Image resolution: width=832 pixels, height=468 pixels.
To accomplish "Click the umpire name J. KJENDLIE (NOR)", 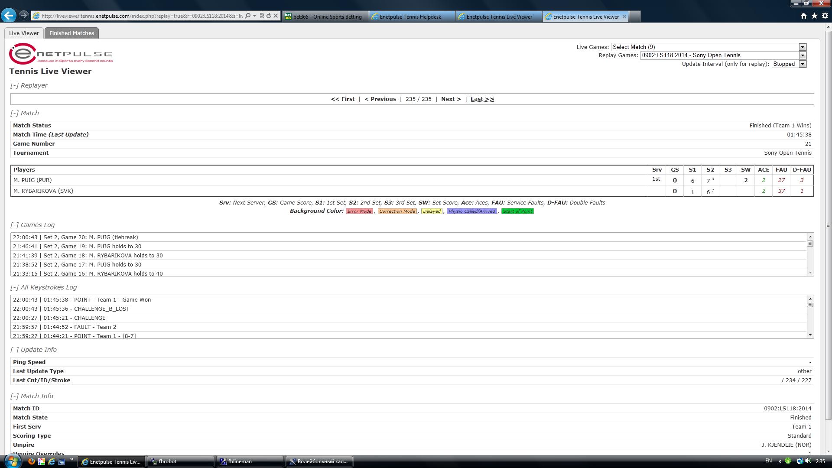I will [x=786, y=445].
